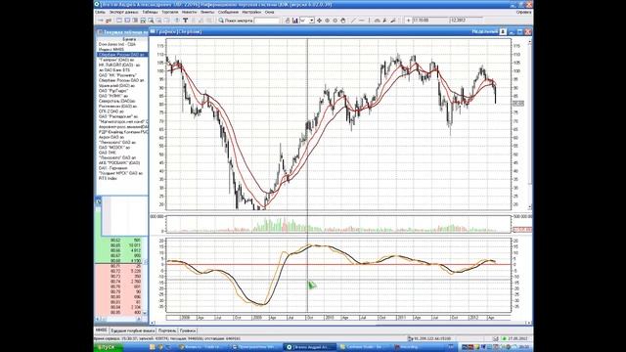
Task: Click the Недельный timeframe label on chart window
Action: point(485,31)
